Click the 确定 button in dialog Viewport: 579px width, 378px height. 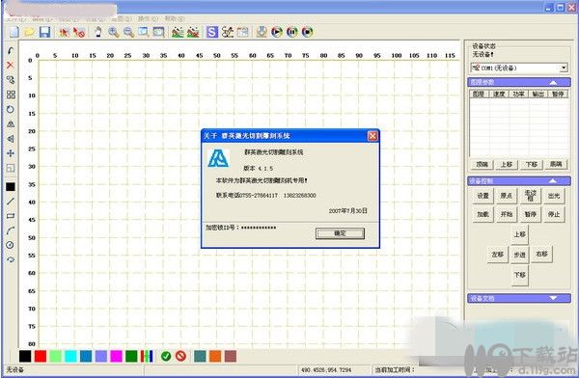[340, 233]
